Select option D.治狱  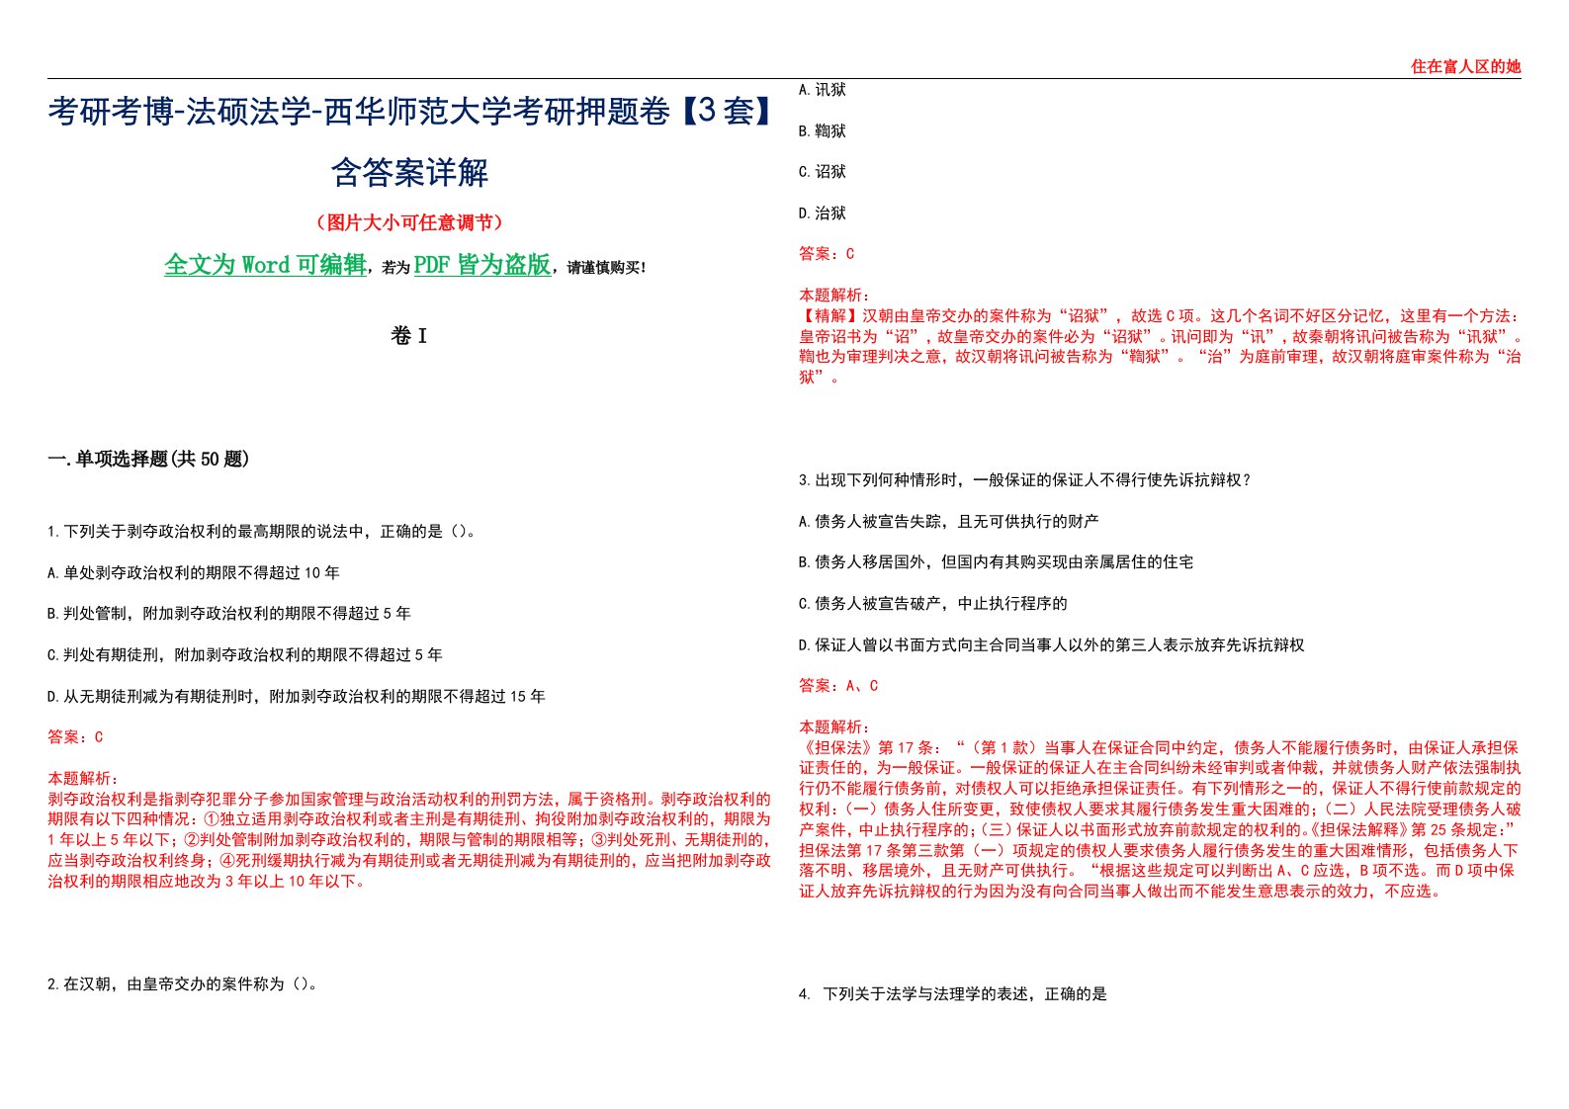click(x=823, y=213)
